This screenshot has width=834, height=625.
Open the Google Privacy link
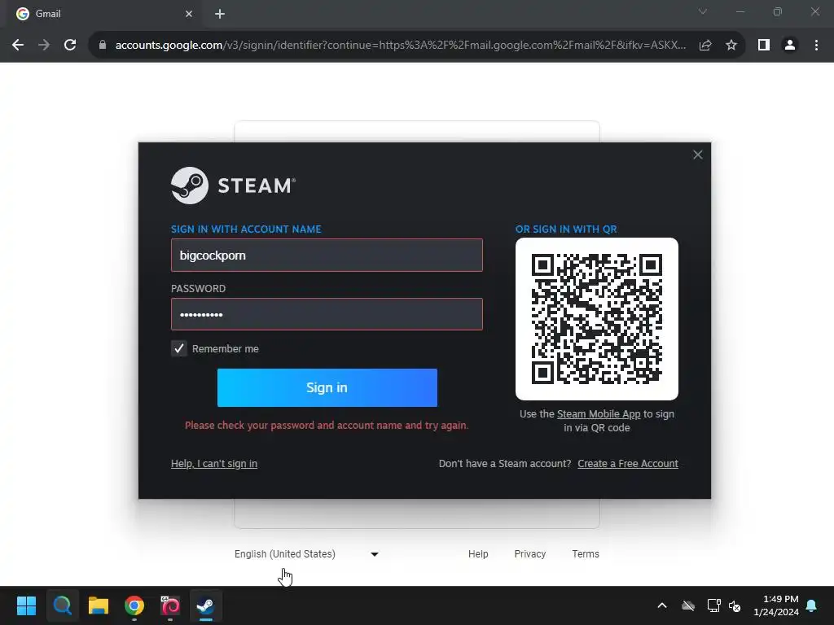click(x=529, y=553)
